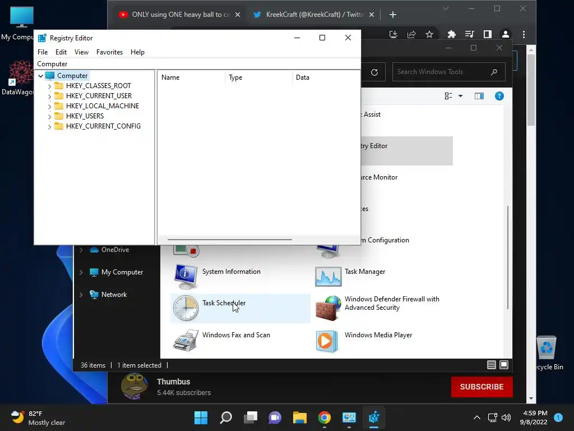Expand HKEY_USERS key
The height and width of the screenshot is (431, 574).
point(49,116)
